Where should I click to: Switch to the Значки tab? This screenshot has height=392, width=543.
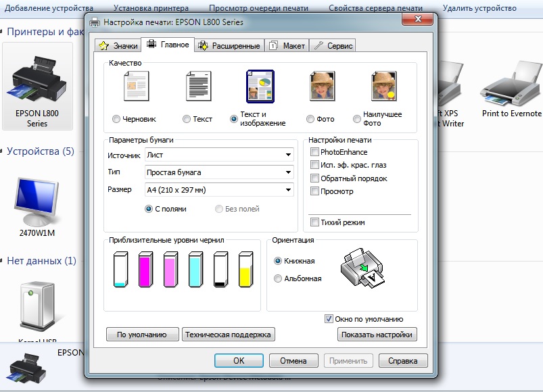tap(118, 46)
